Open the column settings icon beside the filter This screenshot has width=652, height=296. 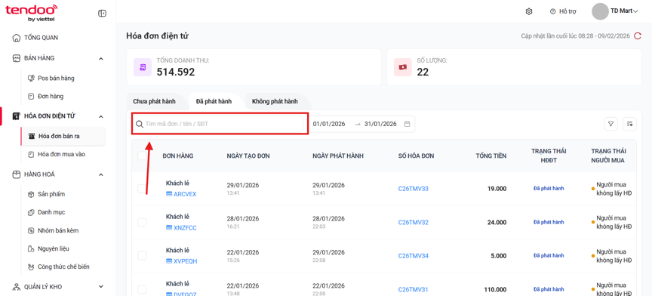(629, 124)
